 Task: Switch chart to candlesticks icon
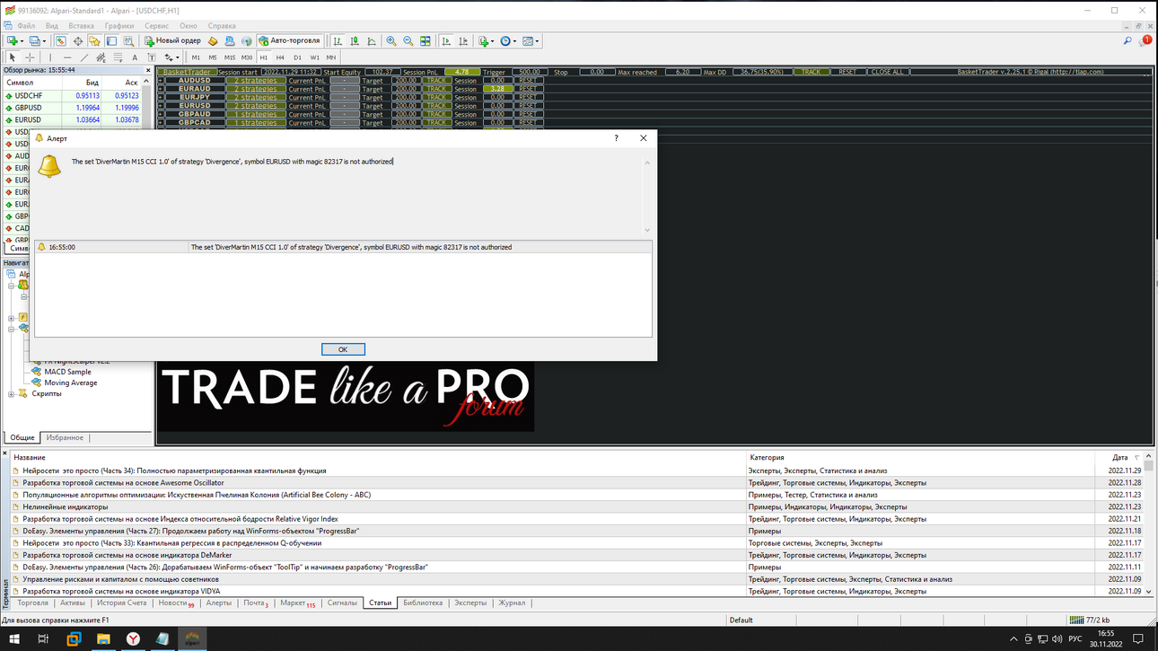[355, 40]
